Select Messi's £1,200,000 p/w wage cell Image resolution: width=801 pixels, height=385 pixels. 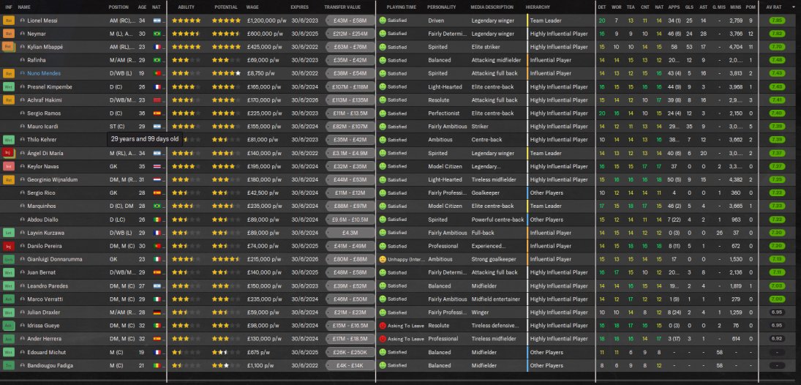pos(266,20)
